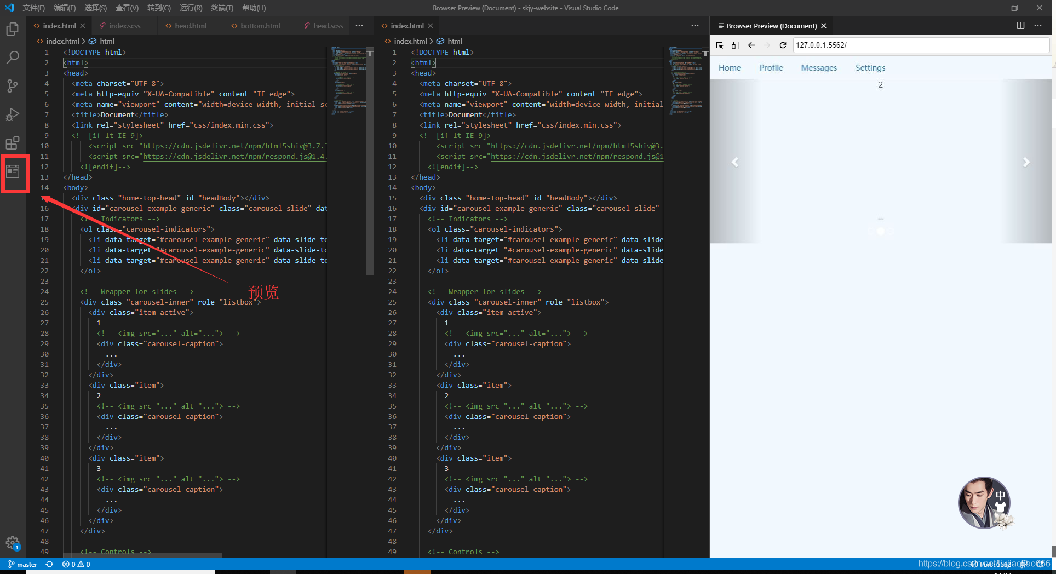Open the Extensions view
1056x574 pixels.
click(12, 143)
